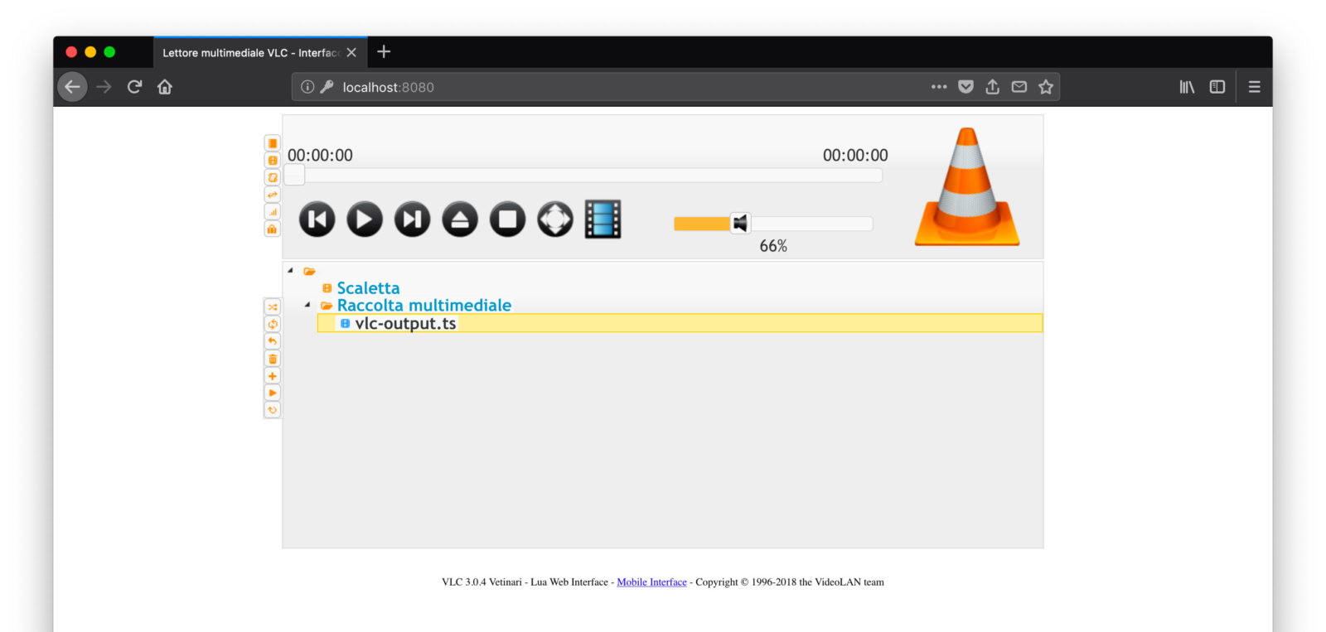Select the Lettore multimediale VLC tab
This screenshot has width=1326, height=632.
pyautogui.click(x=260, y=52)
